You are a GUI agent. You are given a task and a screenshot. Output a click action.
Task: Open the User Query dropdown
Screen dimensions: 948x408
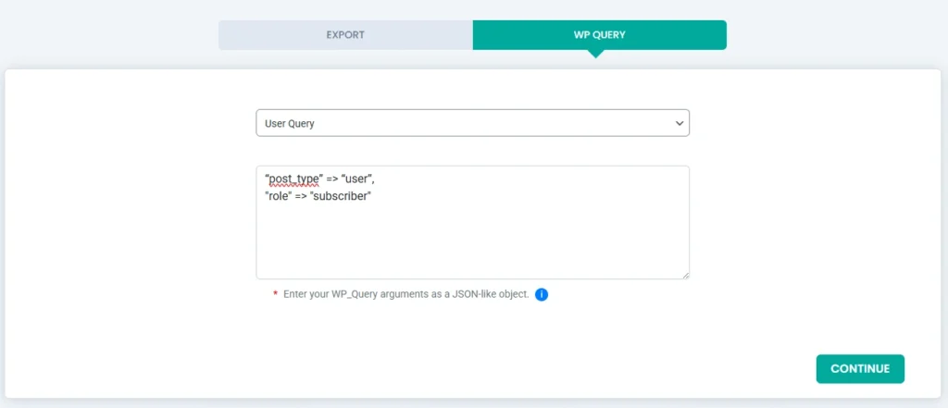[472, 123]
